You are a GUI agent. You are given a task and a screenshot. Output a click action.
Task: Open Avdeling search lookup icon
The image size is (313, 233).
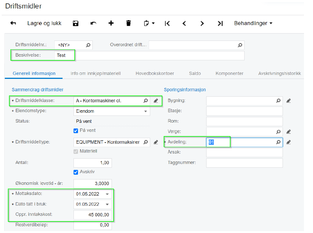click(278, 142)
